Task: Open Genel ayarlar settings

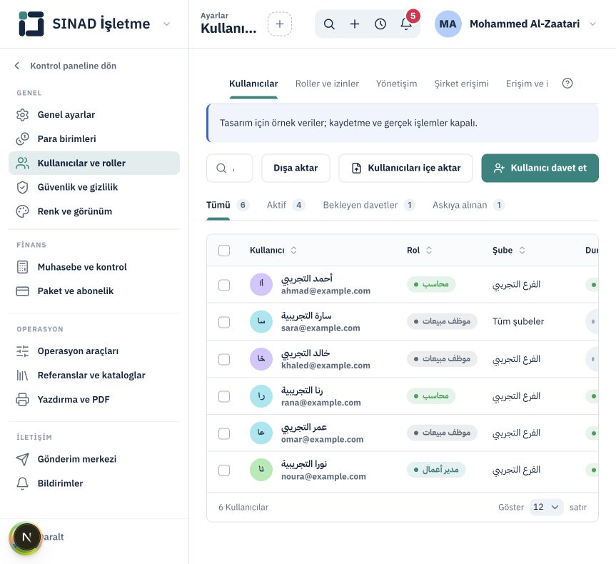Action: click(x=94, y=115)
